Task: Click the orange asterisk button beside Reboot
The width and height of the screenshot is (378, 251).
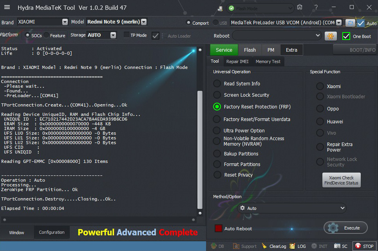Action: pos(331,36)
